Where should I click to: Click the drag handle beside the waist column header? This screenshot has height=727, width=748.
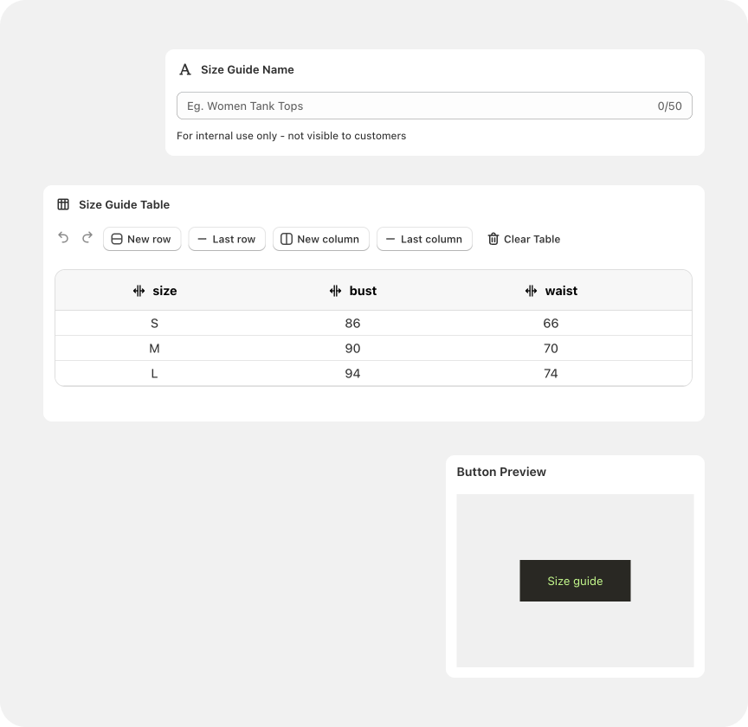point(530,291)
